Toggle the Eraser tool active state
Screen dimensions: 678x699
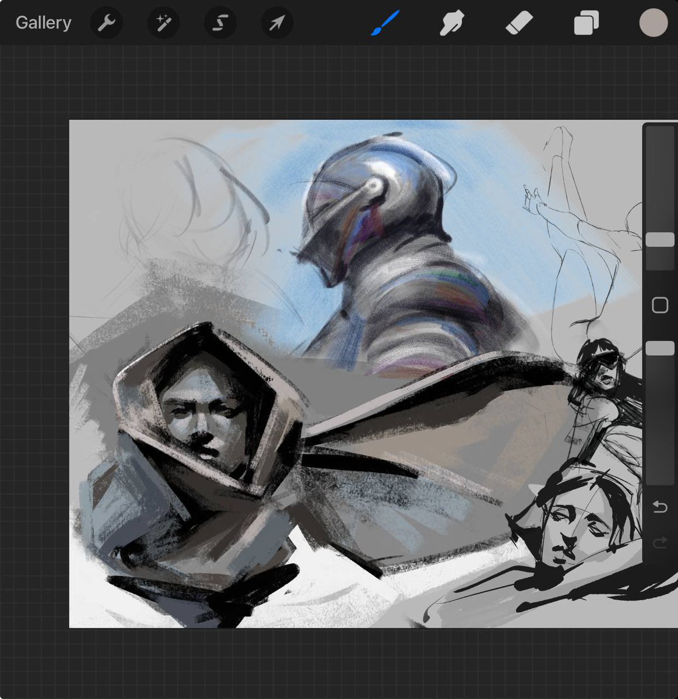tap(518, 23)
